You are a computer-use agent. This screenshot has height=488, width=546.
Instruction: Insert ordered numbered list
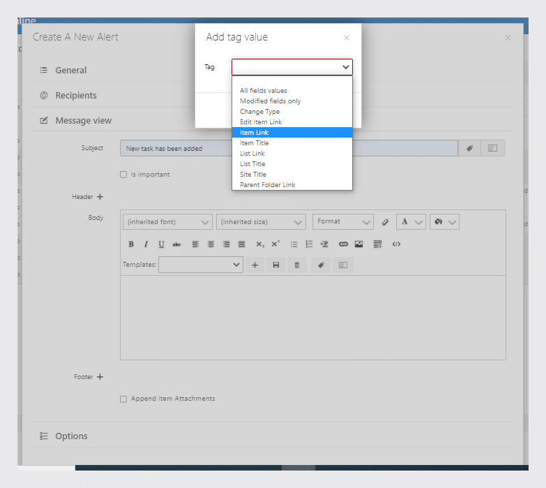pyautogui.click(x=309, y=244)
